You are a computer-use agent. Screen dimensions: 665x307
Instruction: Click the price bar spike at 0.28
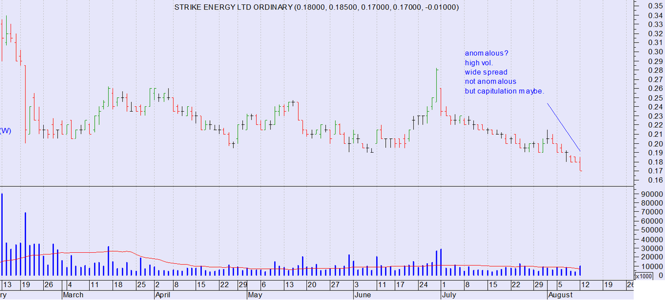tap(437, 85)
